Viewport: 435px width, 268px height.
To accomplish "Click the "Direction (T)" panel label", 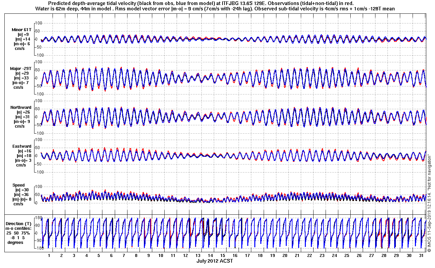I will click(19, 224).
